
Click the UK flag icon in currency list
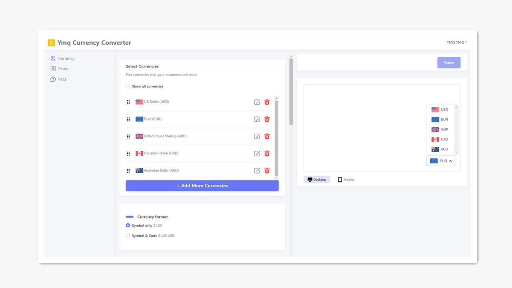[x=139, y=136]
